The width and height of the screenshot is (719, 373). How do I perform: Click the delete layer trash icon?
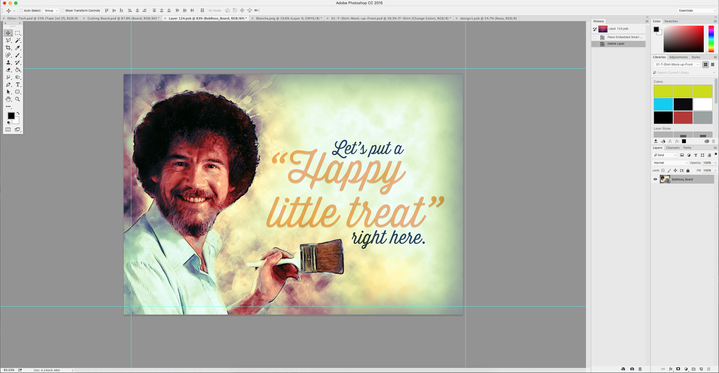[709, 369]
